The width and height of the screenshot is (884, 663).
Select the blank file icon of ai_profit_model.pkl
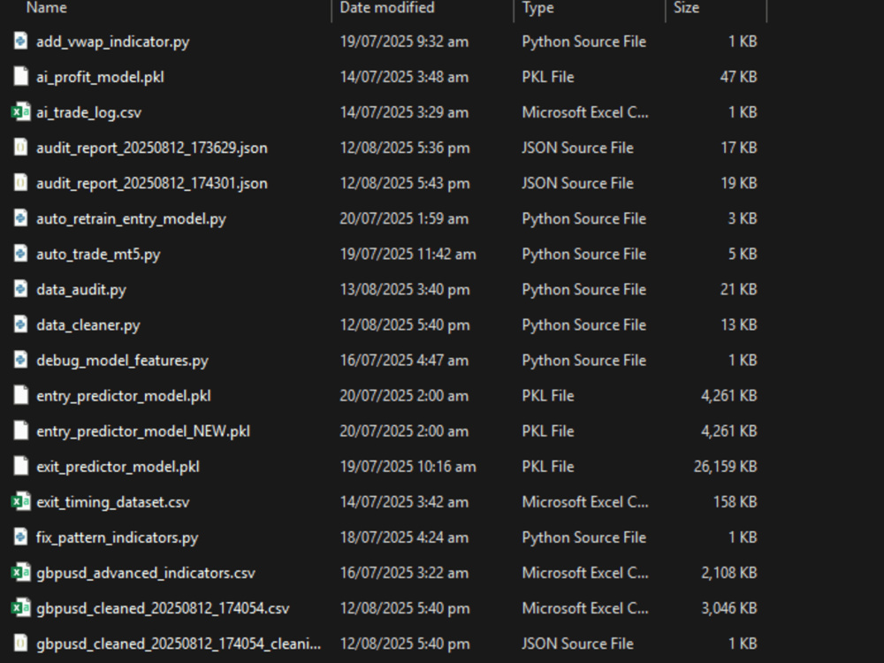pyautogui.click(x=21, y=77)
